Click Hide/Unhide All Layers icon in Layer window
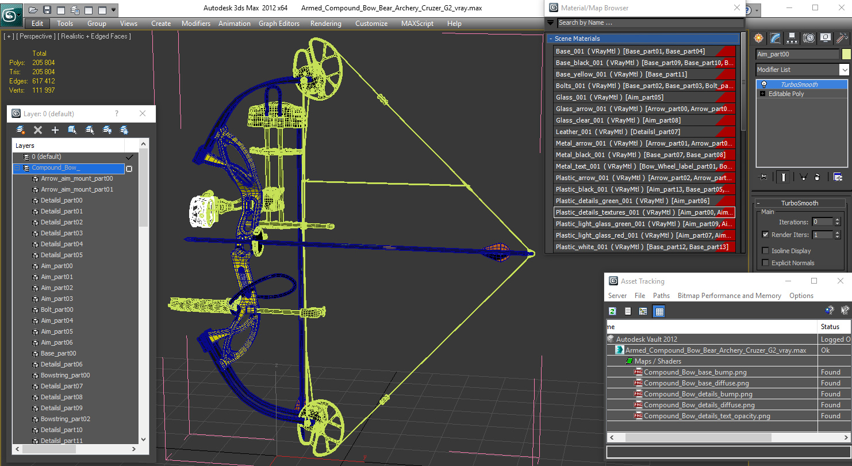 pos(107,130)
